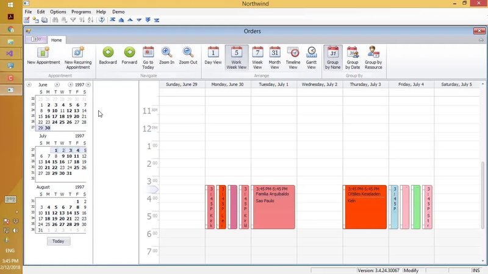Click the page-up double arrow icon
488x274 pixels.
pyautogui.click(x=121, y=20)
